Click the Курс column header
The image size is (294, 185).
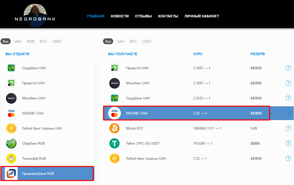coord(198,54)
